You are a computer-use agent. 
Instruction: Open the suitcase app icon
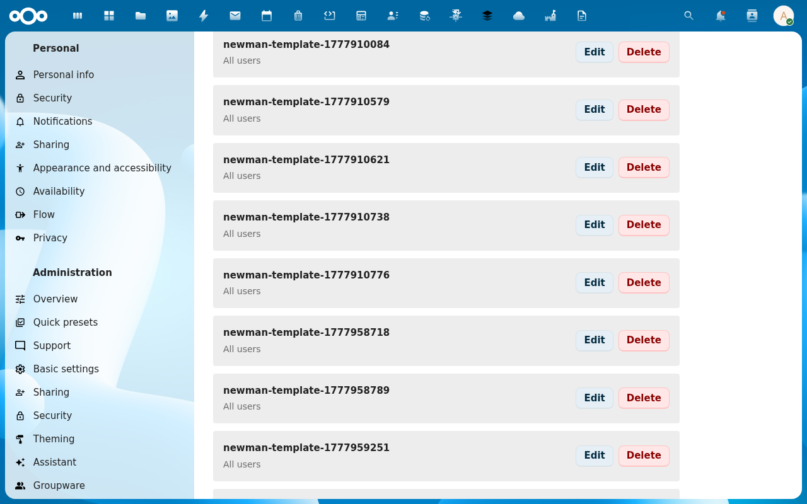click(298, 16)
